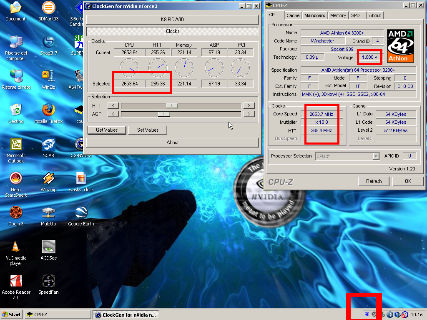
Task: Click the Core Speed value 2653.7 MHz
Action: pos(322,114)
